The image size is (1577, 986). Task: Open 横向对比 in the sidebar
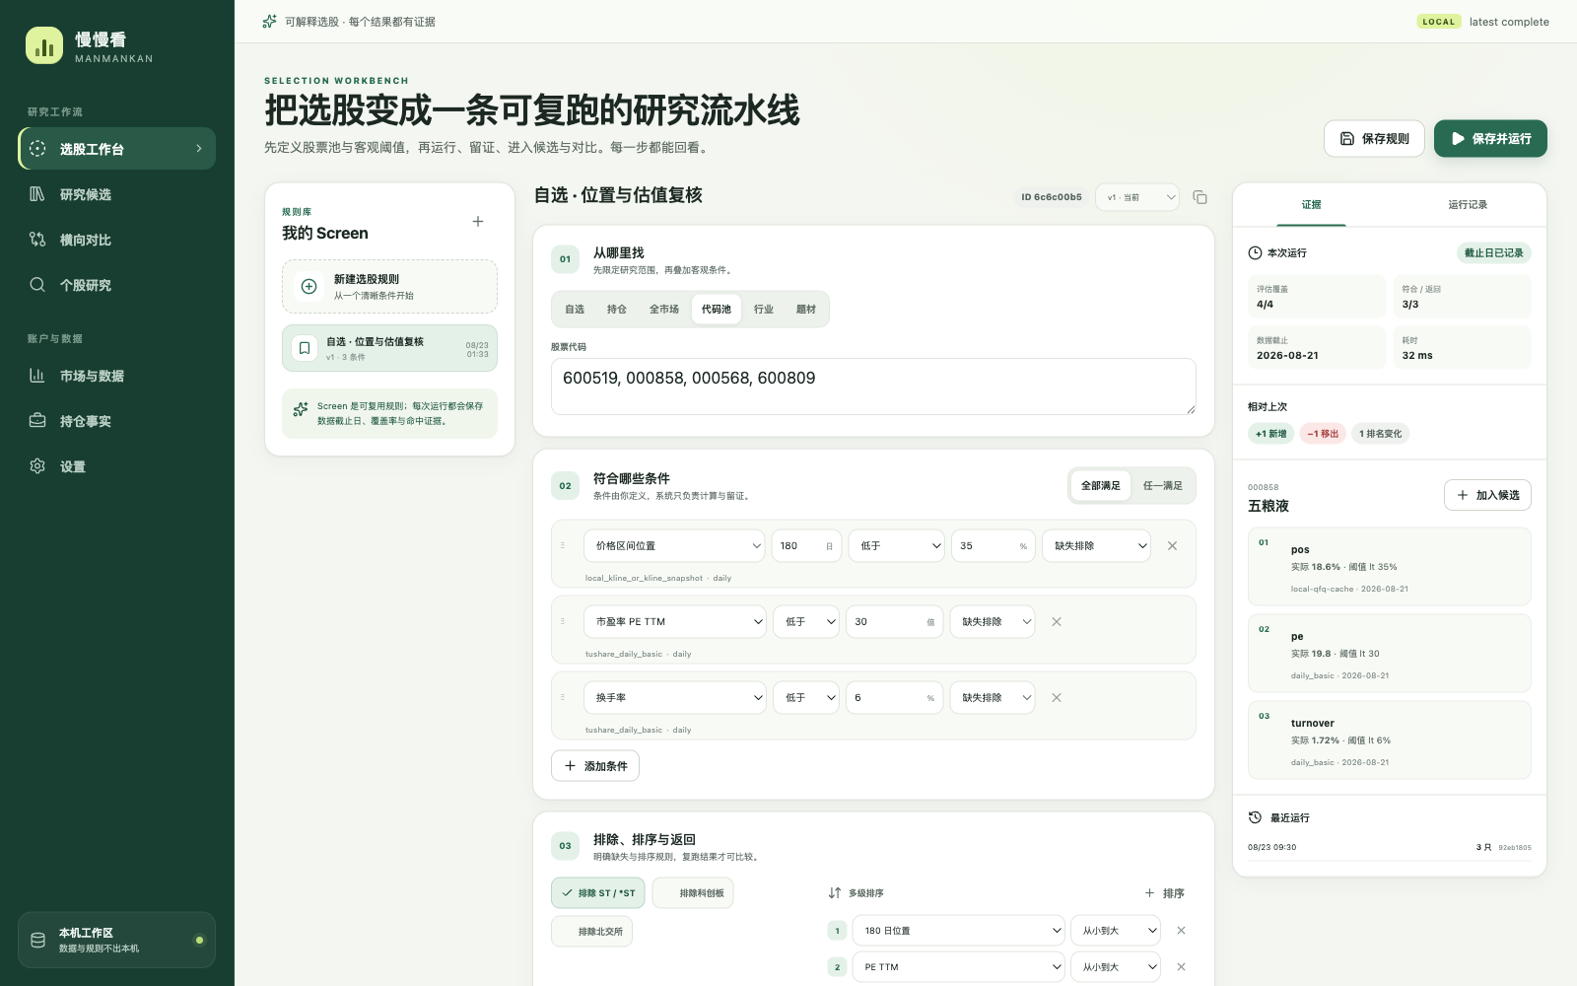tap(116, 240)
